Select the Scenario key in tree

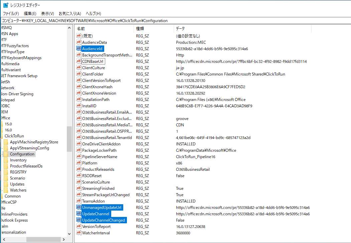click(x=17, y=178)
